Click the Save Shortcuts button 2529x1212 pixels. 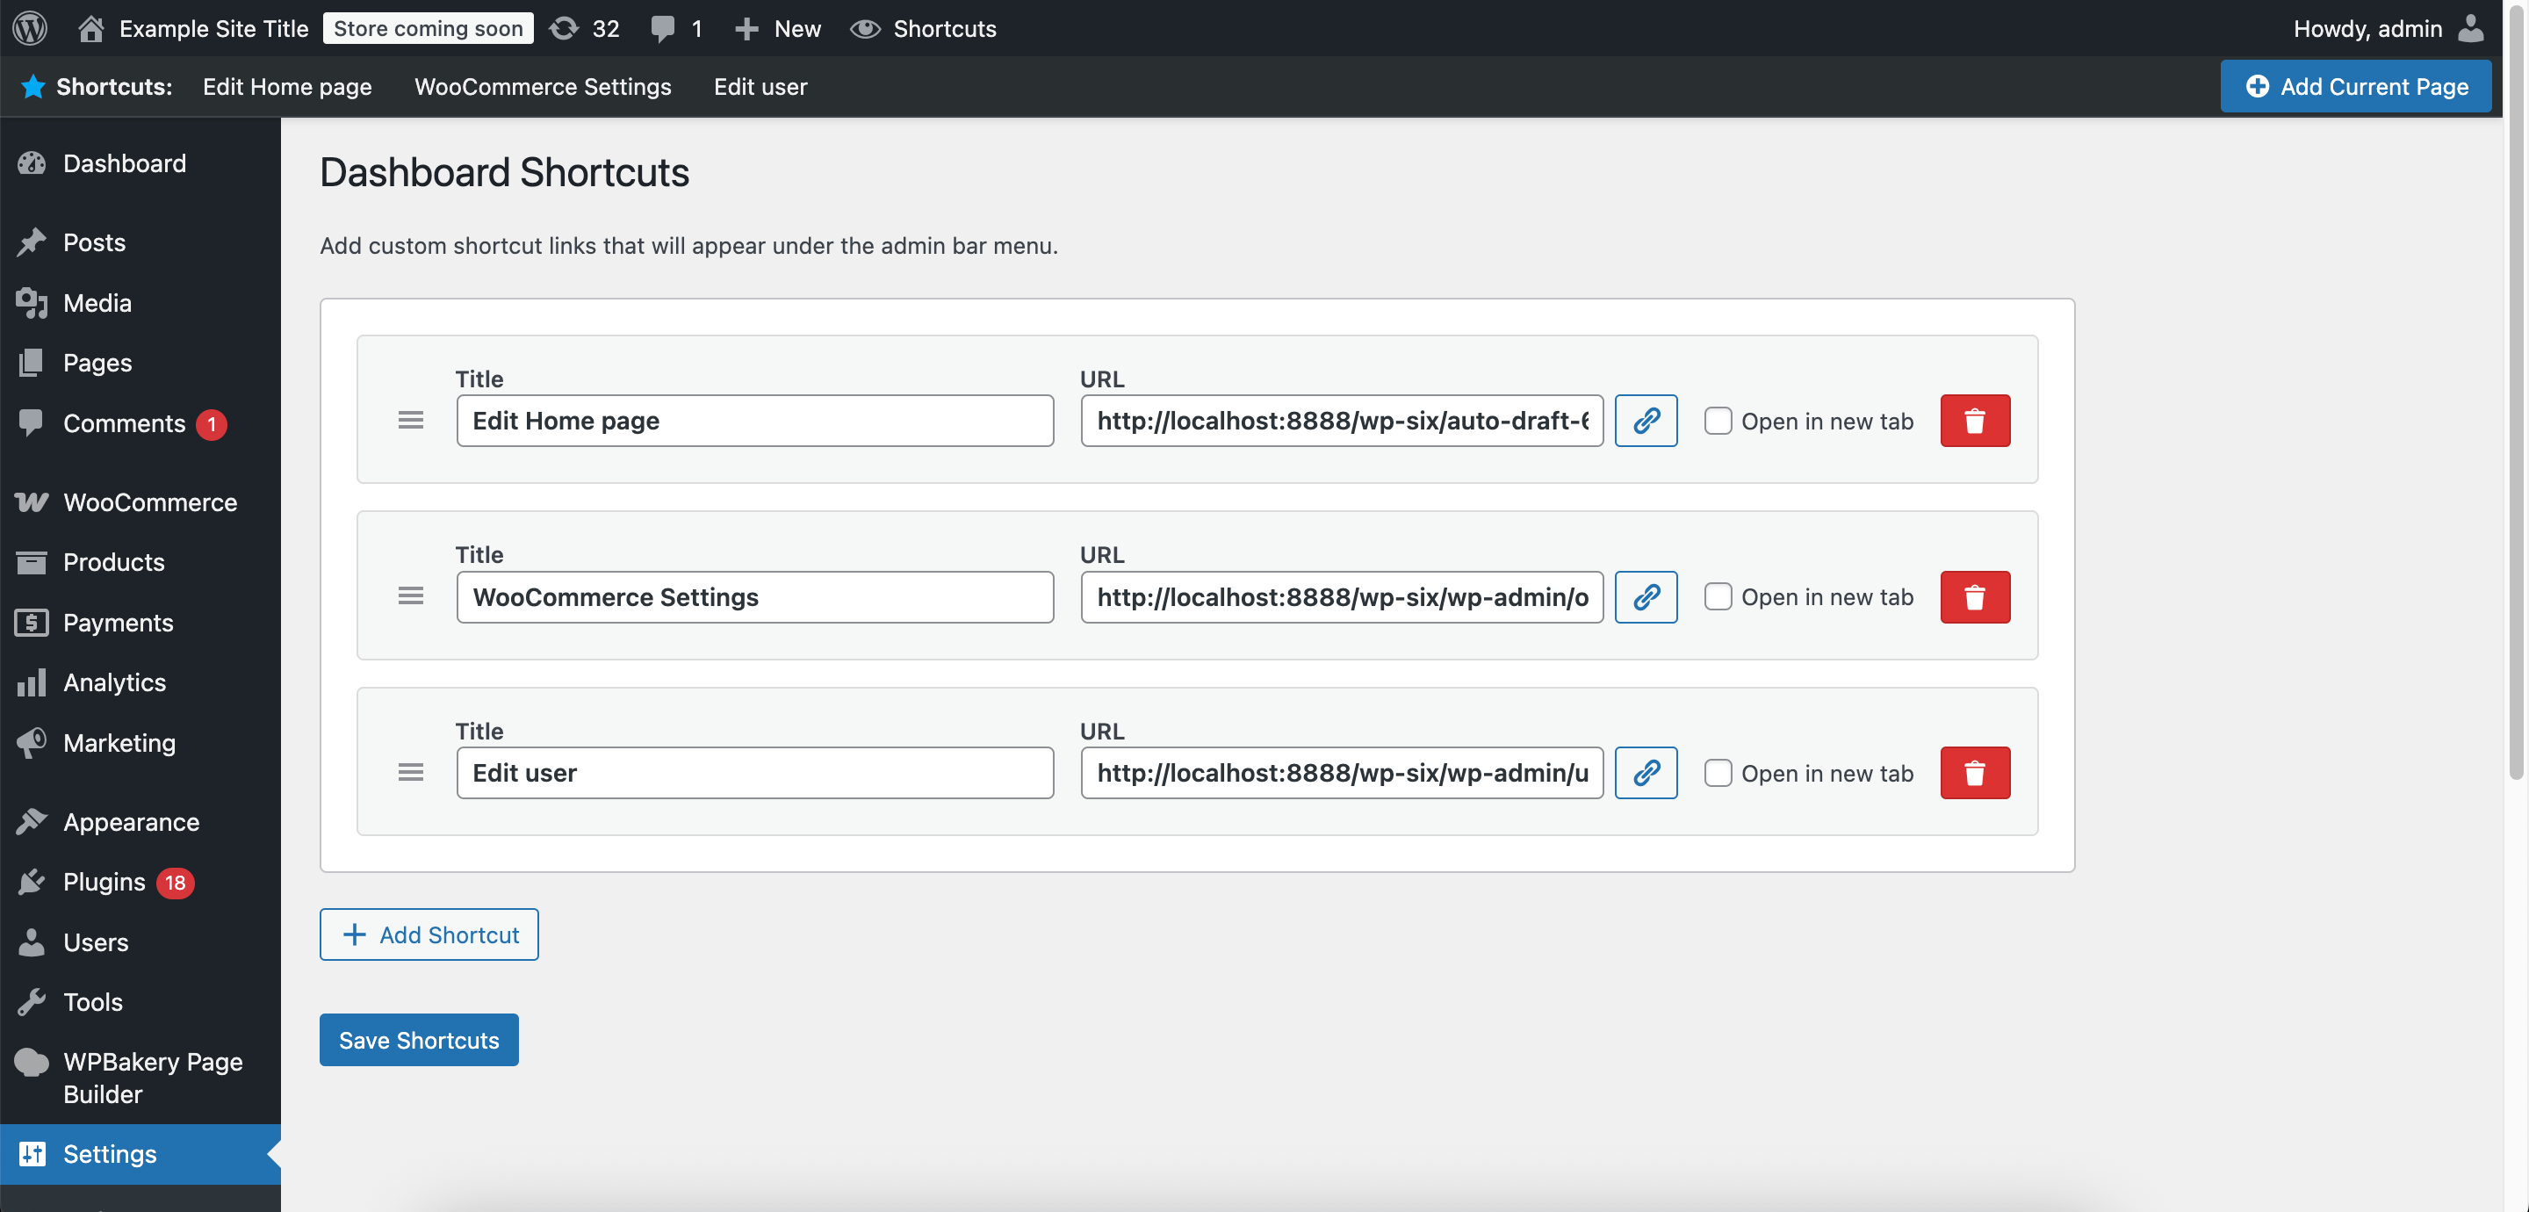(418, 1039)
